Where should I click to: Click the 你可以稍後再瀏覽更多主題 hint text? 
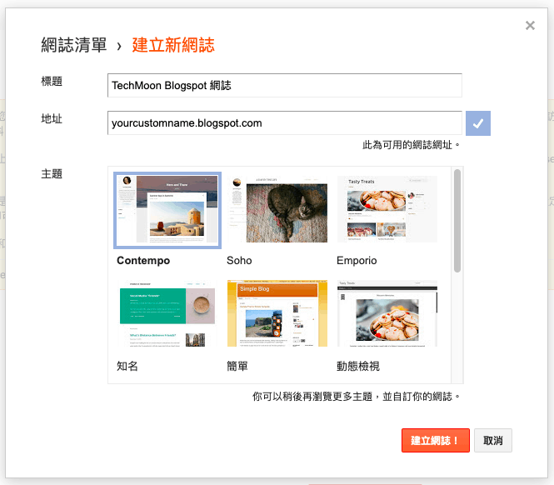(356, 397)
